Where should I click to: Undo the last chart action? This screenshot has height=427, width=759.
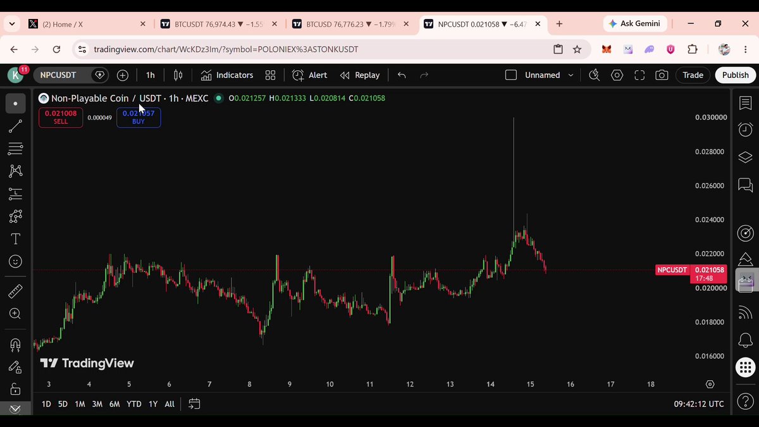(x=402, y=75)
